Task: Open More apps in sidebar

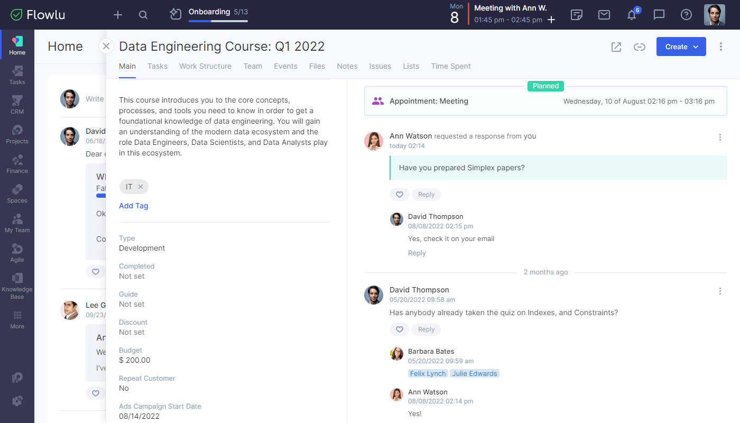Action: click(17, 319)
